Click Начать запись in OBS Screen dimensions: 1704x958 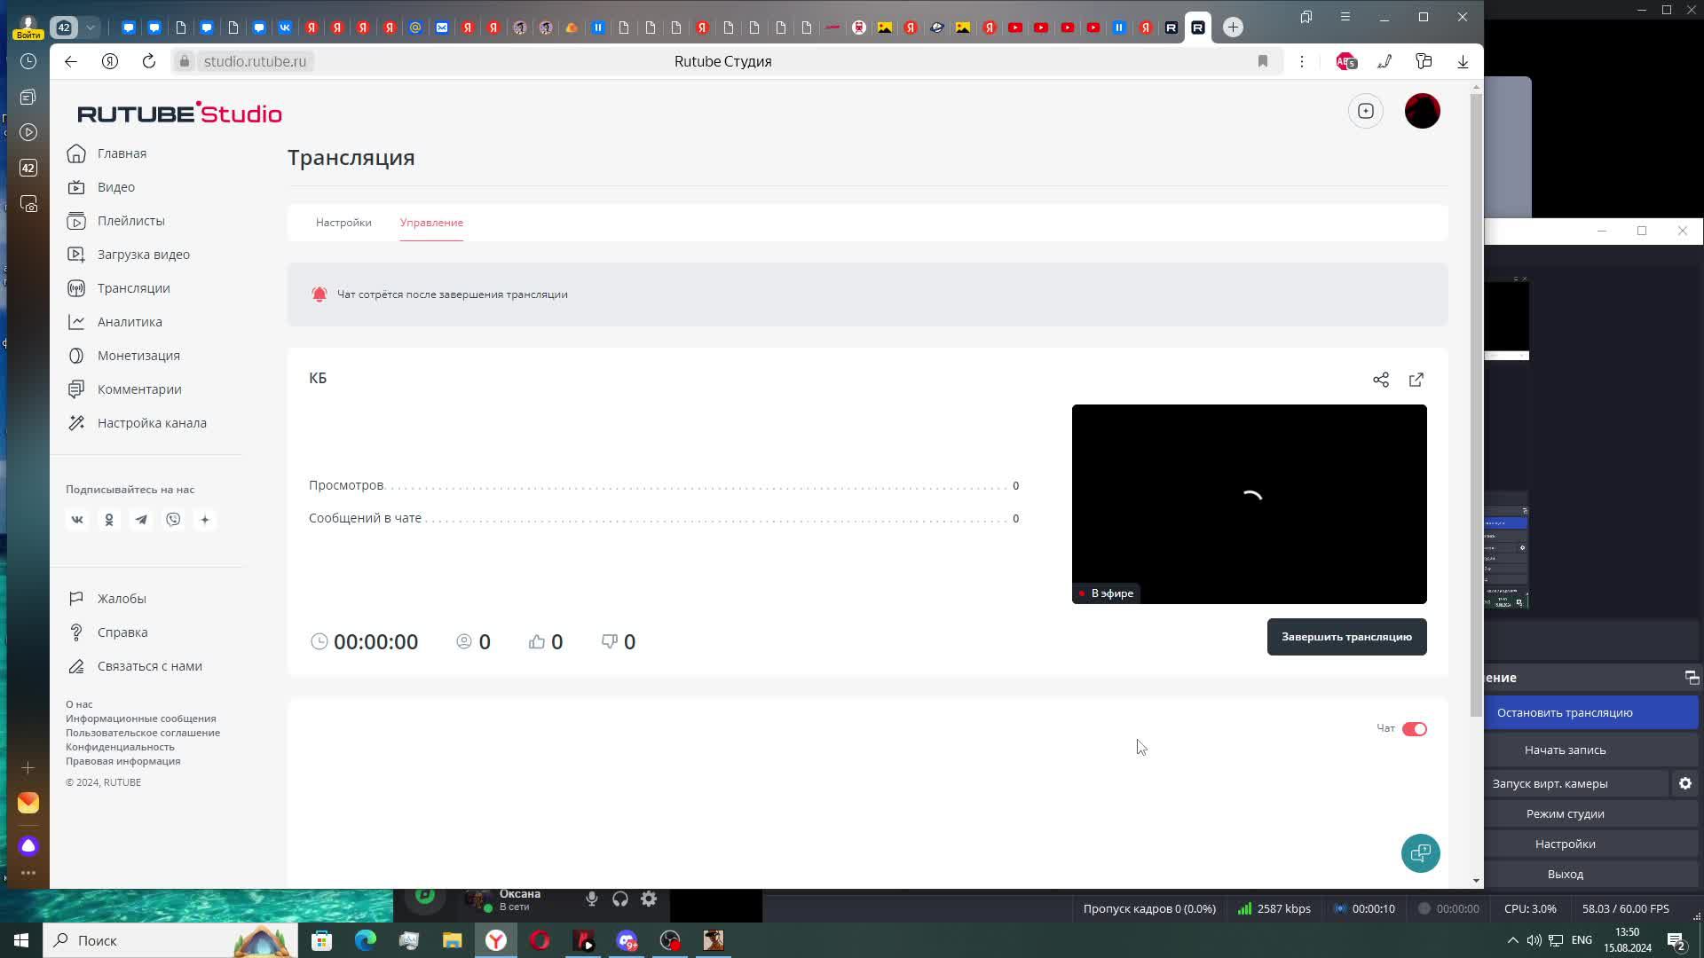point(1565,750)
